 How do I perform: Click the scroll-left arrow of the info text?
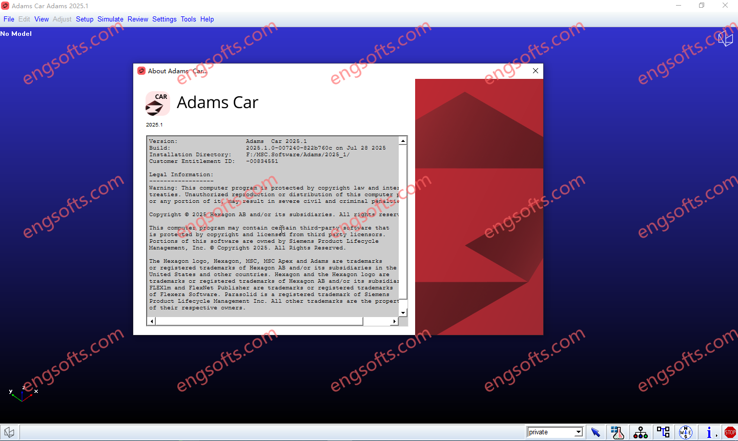tap(152, 321)
